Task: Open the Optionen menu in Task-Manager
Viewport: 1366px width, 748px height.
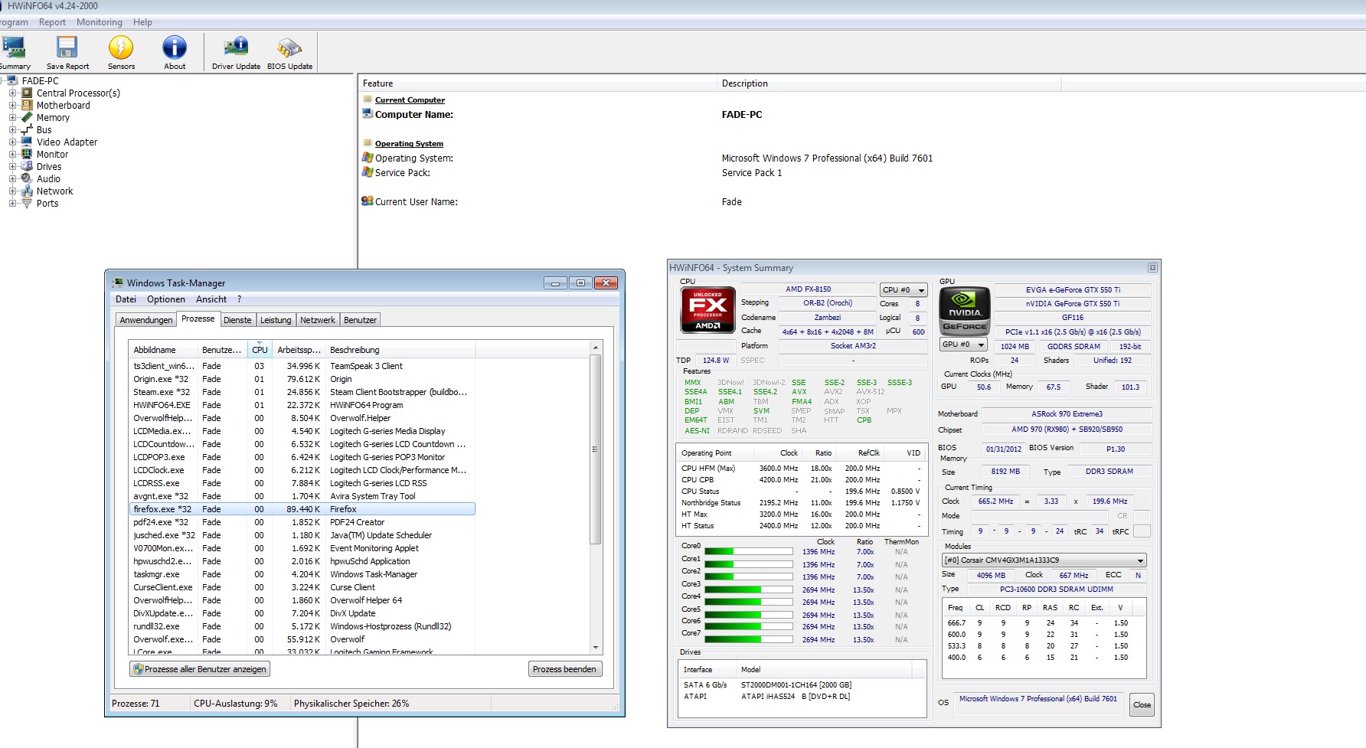Action: pos(166,299)
